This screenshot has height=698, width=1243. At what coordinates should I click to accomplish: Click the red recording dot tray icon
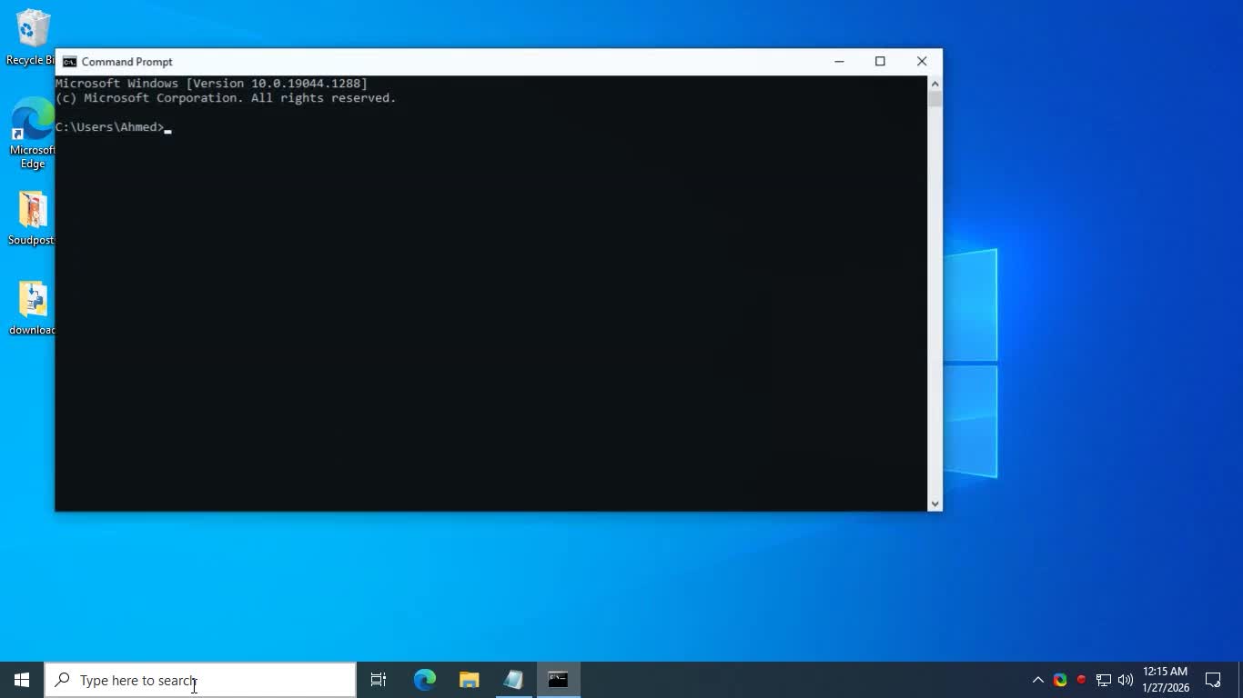pyautogui.click(x=1081, y=680)
